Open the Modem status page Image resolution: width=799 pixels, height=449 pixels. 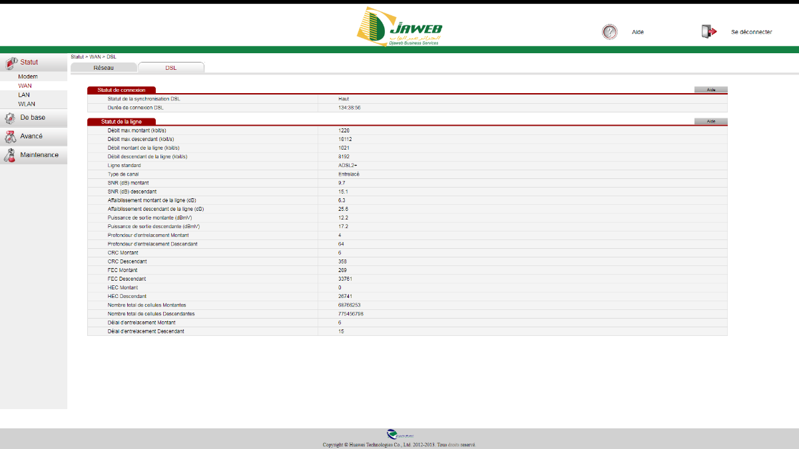28,77
